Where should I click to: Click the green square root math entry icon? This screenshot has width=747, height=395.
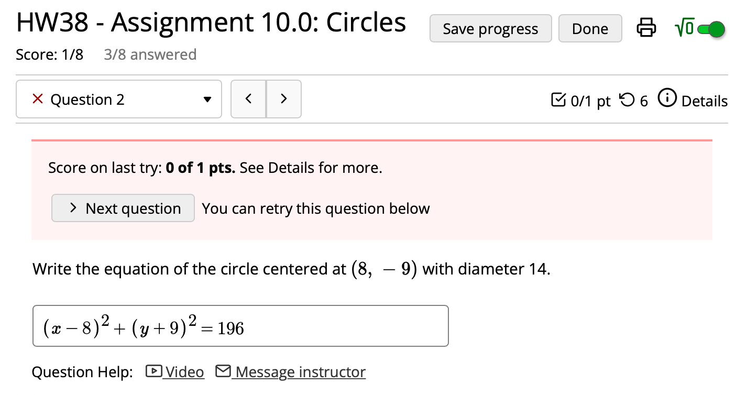click(x=685, y=27)
